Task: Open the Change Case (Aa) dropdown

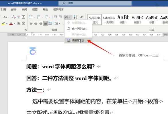Action: [x=6, y=17]
